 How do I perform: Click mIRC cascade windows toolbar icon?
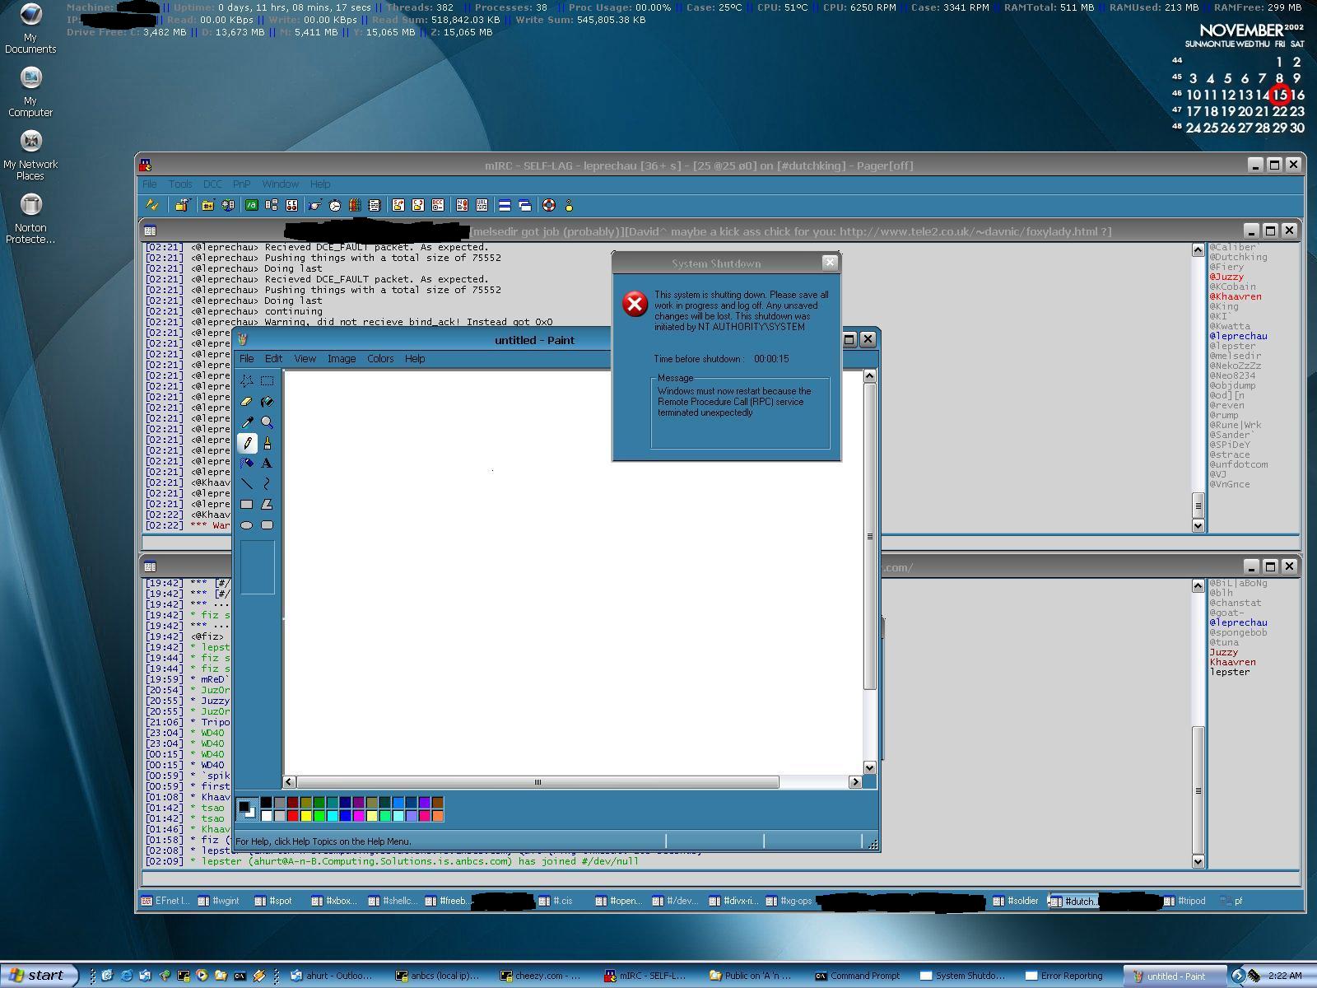coord(524,205)
